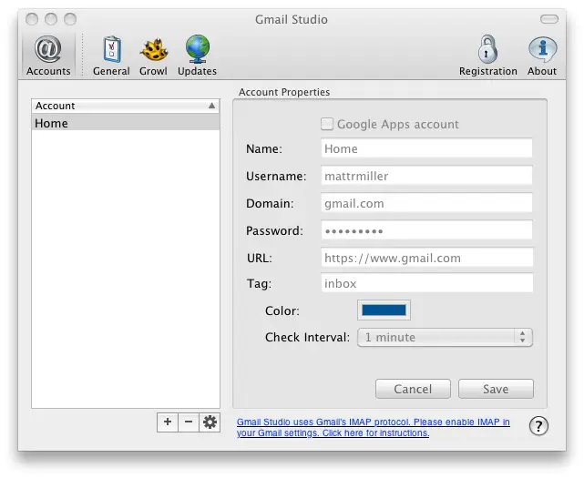Image resolution: width=584 pixels, height=478 pixels.
Task: Open the General preferences pane
Action: (111, 56)
